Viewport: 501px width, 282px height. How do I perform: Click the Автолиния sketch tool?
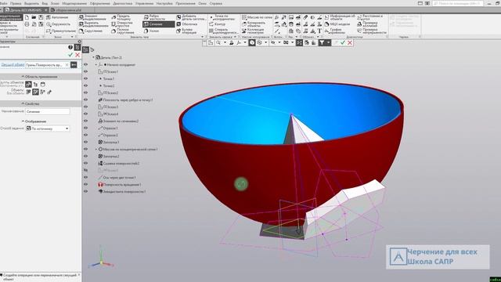click(x=57, y=17)
